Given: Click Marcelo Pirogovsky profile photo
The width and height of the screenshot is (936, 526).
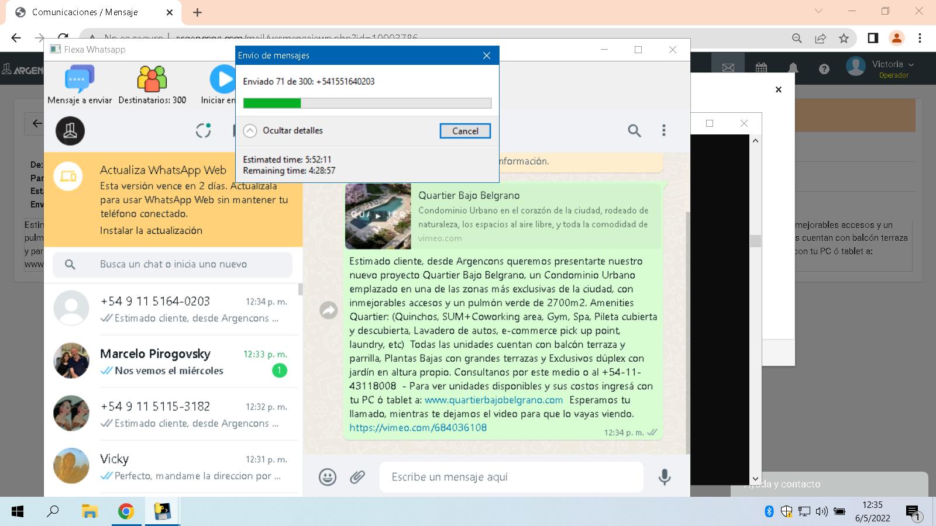Looking at the screenshot, I should [71, 361].
